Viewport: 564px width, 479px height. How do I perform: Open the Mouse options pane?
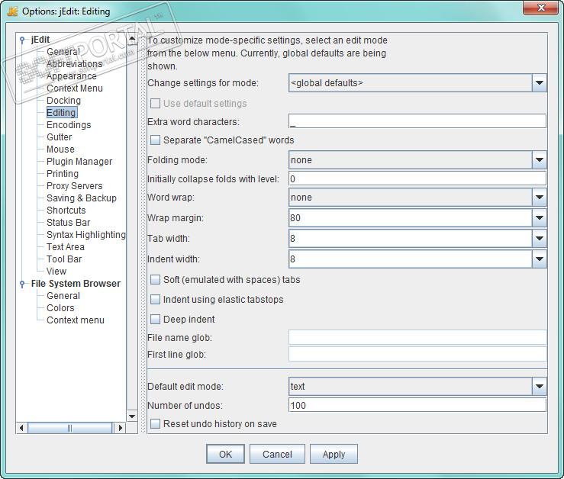coord(60,149)
